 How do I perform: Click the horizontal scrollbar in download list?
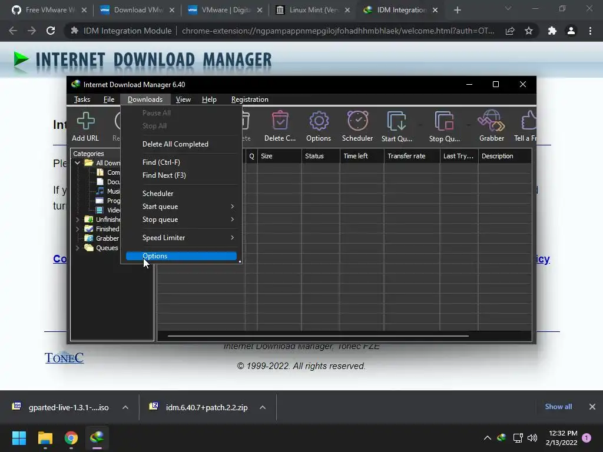[x=318, y=336]
